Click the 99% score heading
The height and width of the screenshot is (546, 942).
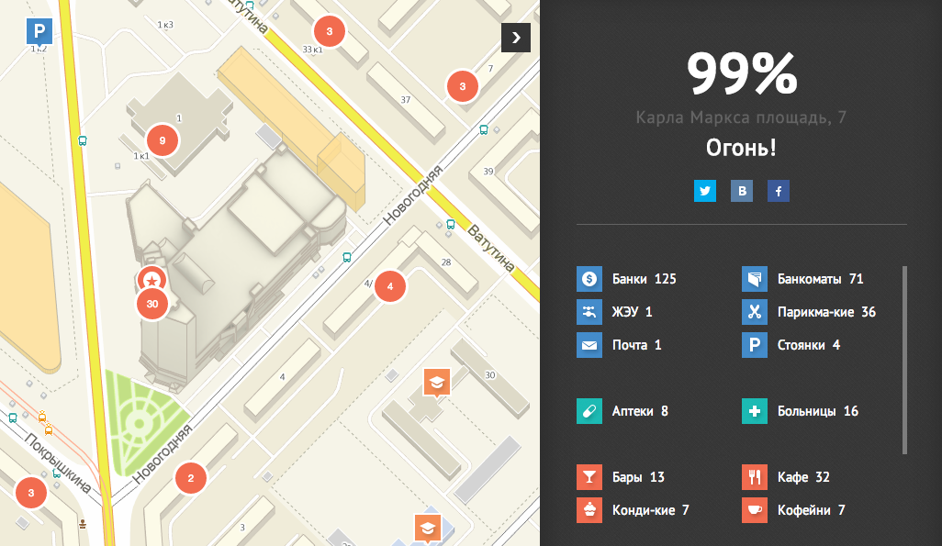pyautogui.click(x=742, y=73)
